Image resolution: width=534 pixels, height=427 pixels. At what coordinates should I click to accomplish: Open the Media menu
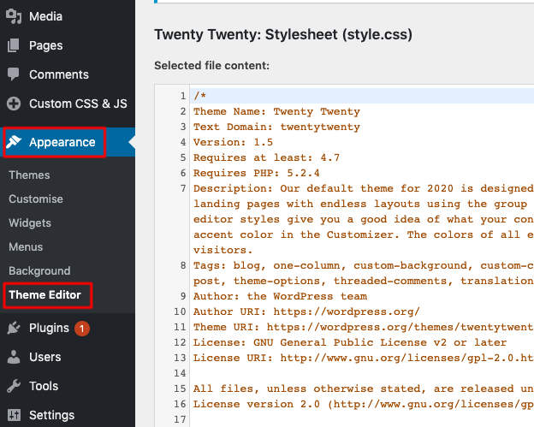(x=45, y=16)
